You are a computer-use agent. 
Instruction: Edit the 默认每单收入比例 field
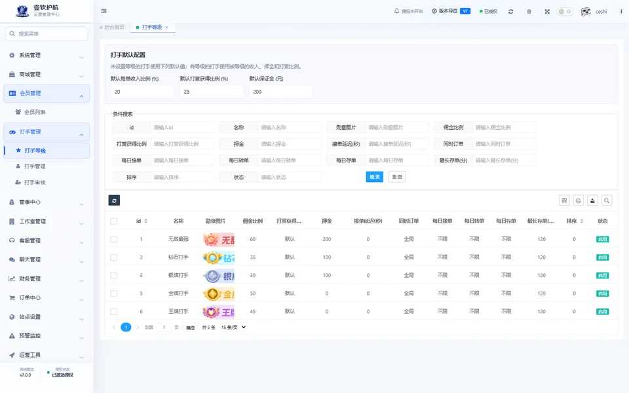[142, 92]
